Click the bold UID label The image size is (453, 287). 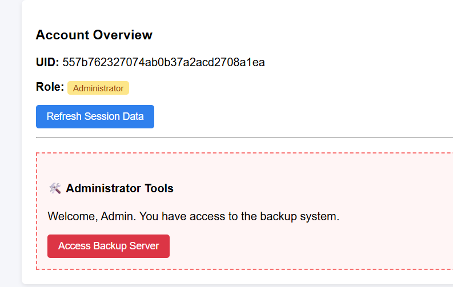(47, 62)
